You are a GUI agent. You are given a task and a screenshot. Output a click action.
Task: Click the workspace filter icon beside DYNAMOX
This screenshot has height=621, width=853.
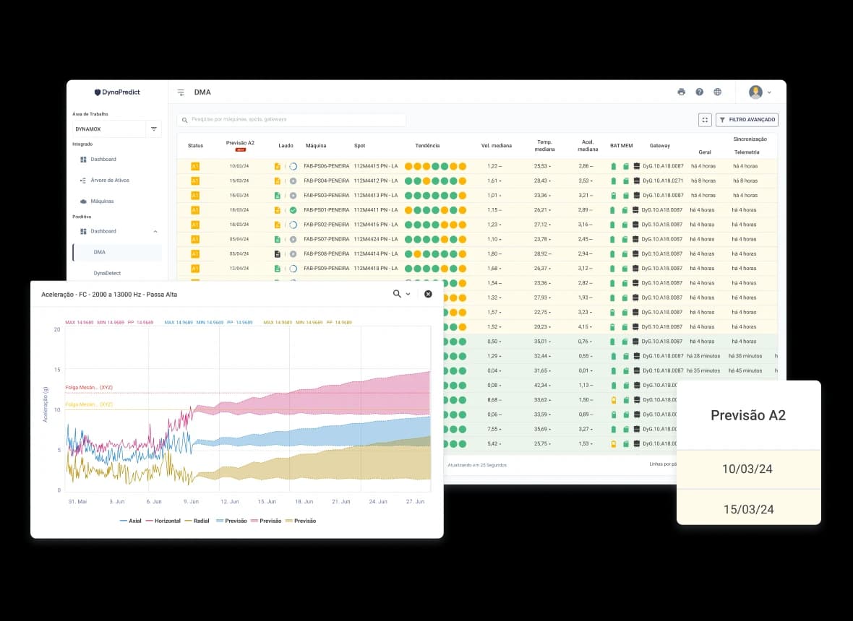coord(153,129)
